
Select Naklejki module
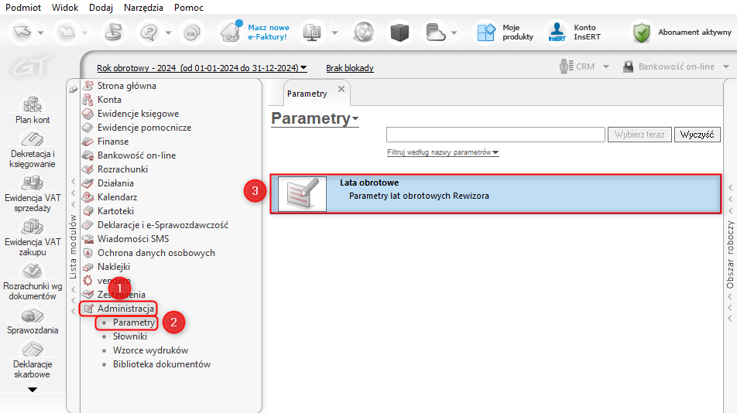[x=113, y=267]
